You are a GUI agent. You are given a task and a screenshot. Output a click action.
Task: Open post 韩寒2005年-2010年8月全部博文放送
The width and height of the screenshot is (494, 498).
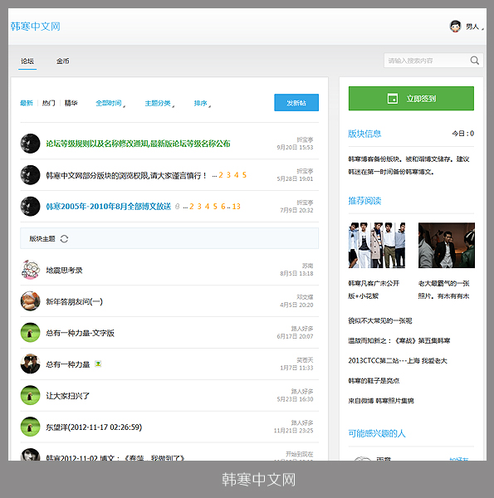click(x=109, y=207)
